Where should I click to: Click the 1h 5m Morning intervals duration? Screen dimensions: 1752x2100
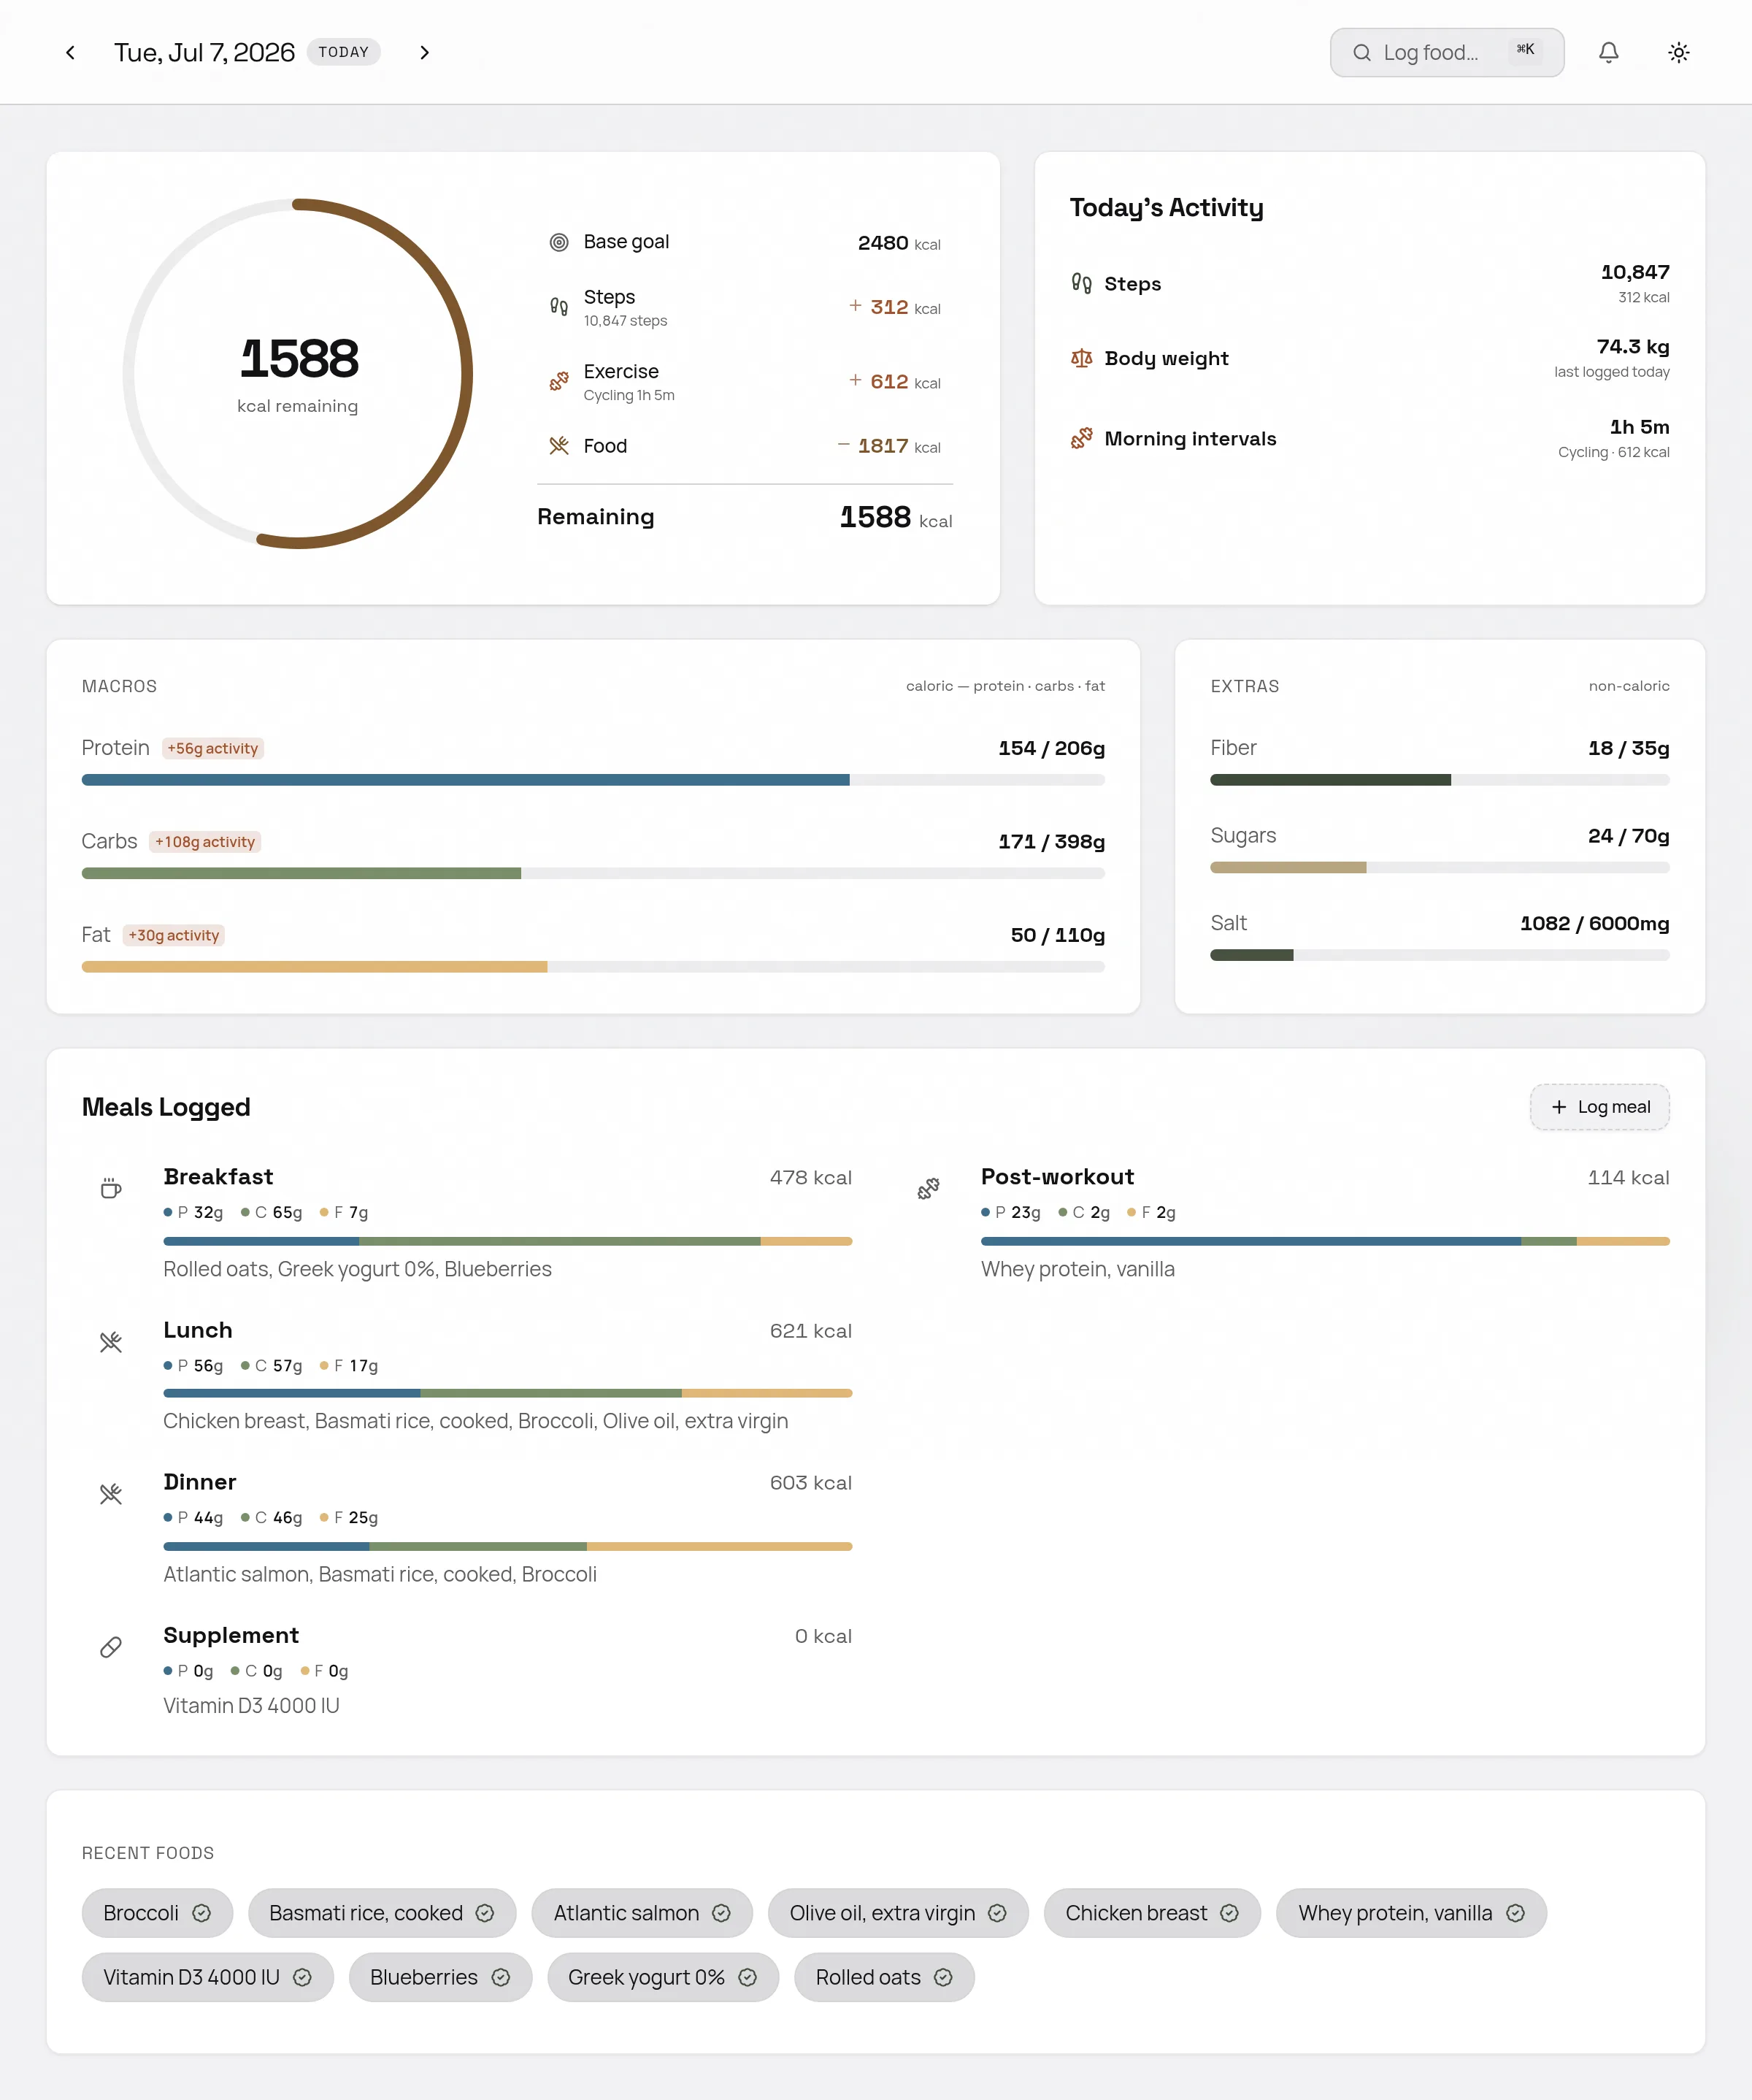(1639, 427)
